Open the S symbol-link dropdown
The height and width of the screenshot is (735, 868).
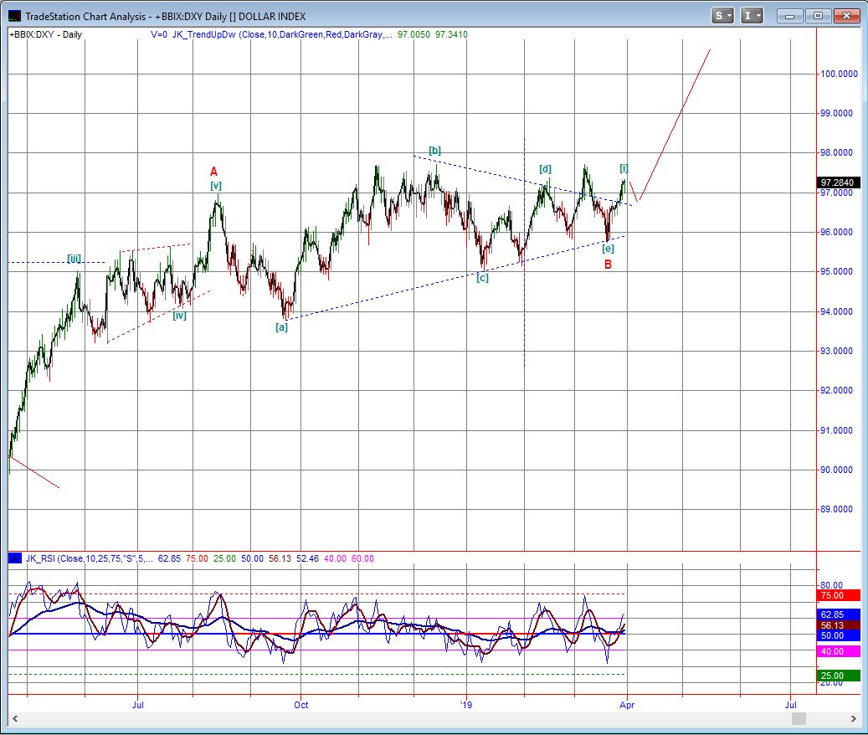pos(722,16)
